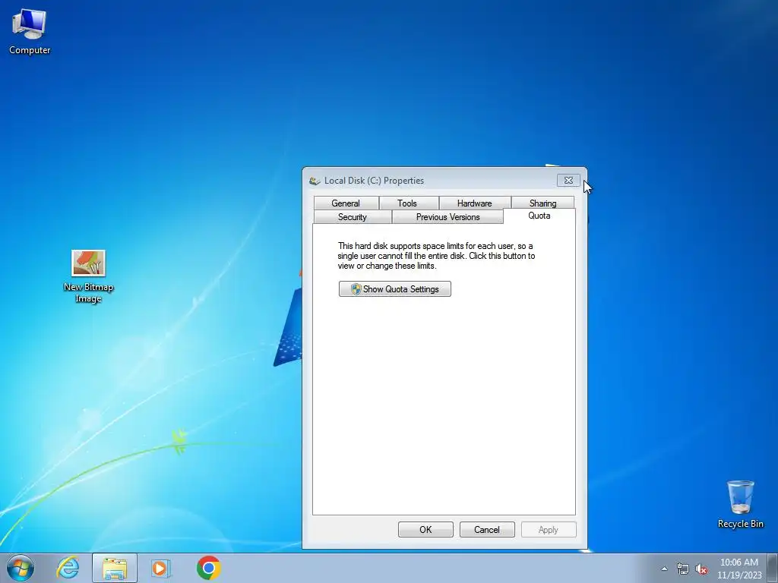Screen dimensions: 778x583
Task: Close the Local Disk (C:) Properties dialog
Action: (568, 181)
